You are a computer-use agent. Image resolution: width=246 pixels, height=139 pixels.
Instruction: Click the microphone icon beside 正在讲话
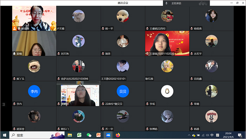pyautogui.click(x=167, y=3)
